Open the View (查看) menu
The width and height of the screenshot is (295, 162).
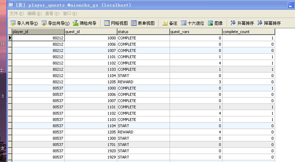coord(52,13)
